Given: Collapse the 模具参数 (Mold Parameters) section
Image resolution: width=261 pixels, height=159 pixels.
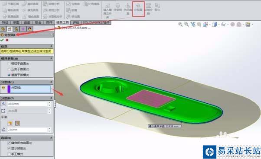Looking at the screenshot, I should click(x=51, y=58).
